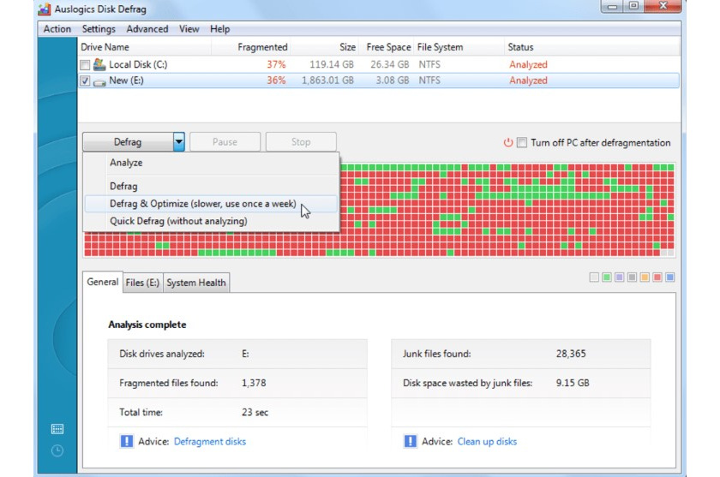The height and width of the screenshot is (477, 720).
Task: Click the purple legend color swatch
Action: [x=619, y=277]
